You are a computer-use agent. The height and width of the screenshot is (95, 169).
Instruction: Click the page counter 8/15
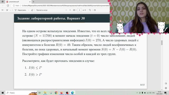[142, 85]
